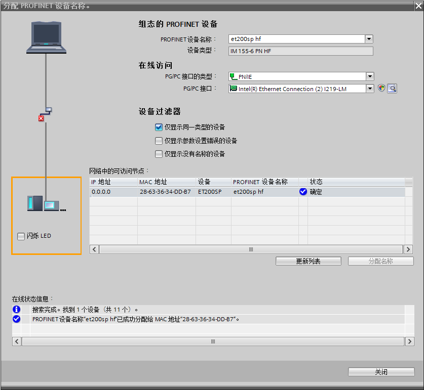Select MAC cell 28-63-36-34-DD-B7
Viewport: 424px width, 390px height.
tap(167, 192)
